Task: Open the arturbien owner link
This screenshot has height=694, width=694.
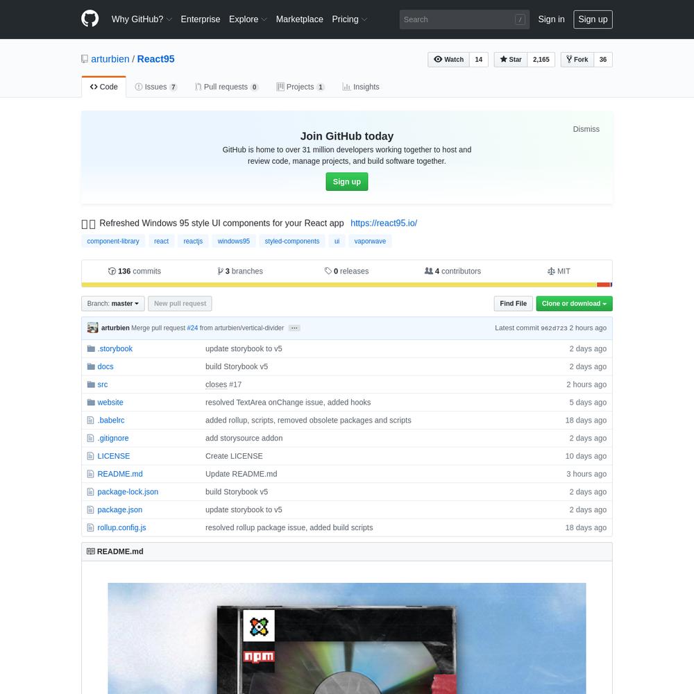Action: click(110, 59)
